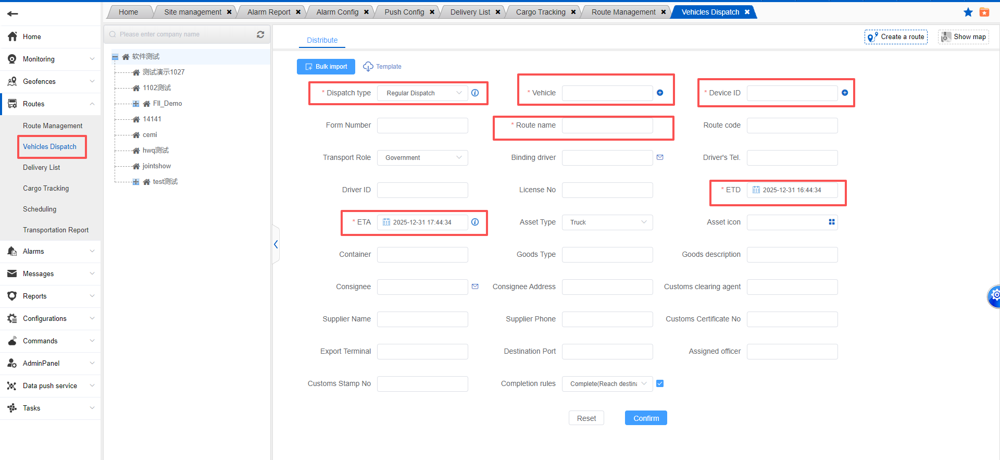Open Delivery List in the sidebar
Screen dimensions: 1000x460
point(42,167)
